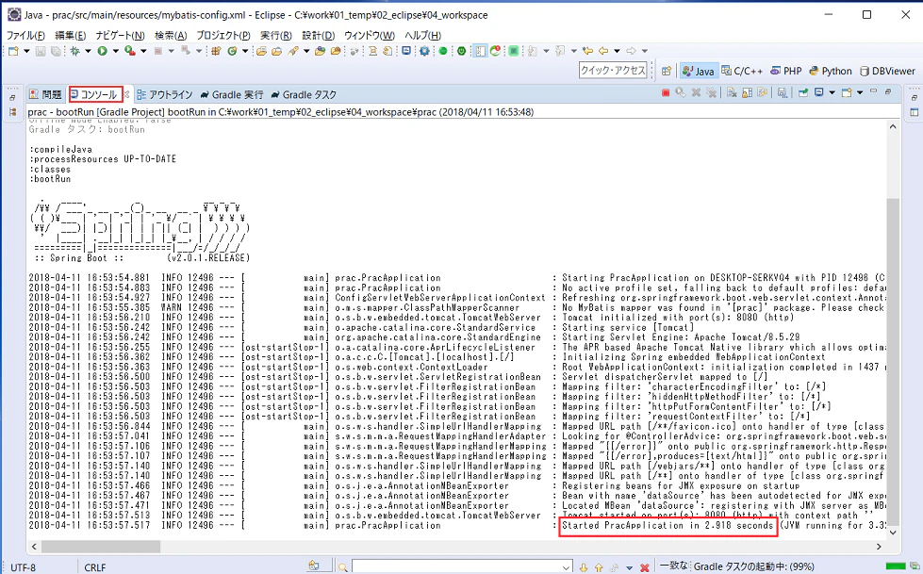Click the Open Perspective icon
Screen dimensions: 923x574
[667, 72]
